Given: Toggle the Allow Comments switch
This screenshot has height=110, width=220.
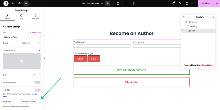Looking at the screenshot, I should coord(37,83).
